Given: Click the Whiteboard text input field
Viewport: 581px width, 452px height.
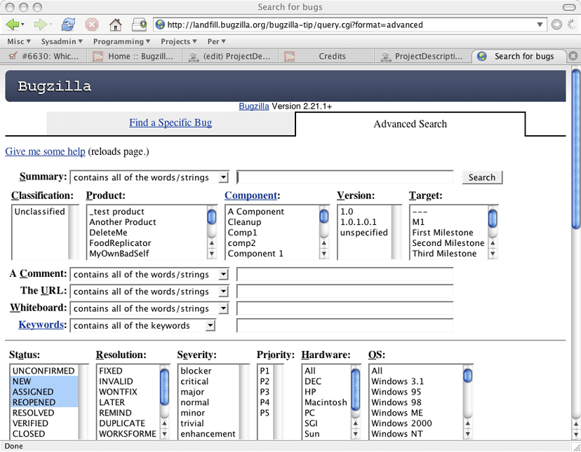Looking at the screenshot, I should [345, 308].
